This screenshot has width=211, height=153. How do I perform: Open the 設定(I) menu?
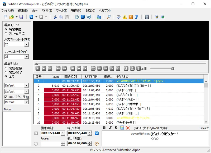point(91,10)
